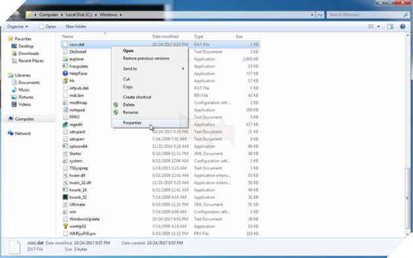Select Network in the navigation pane
The width and height of the screenshot is (413, 258).
(23, 133)
